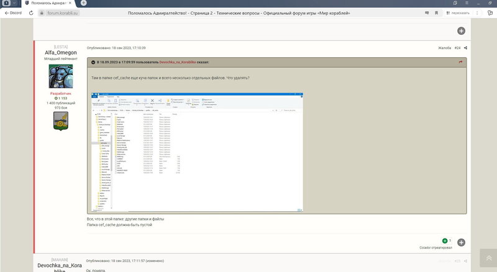The height and width of the screenshot is (272, 497).
Task: Open the cef_cache folder screenshot in the quote
Action: click(x=197, y=152)
